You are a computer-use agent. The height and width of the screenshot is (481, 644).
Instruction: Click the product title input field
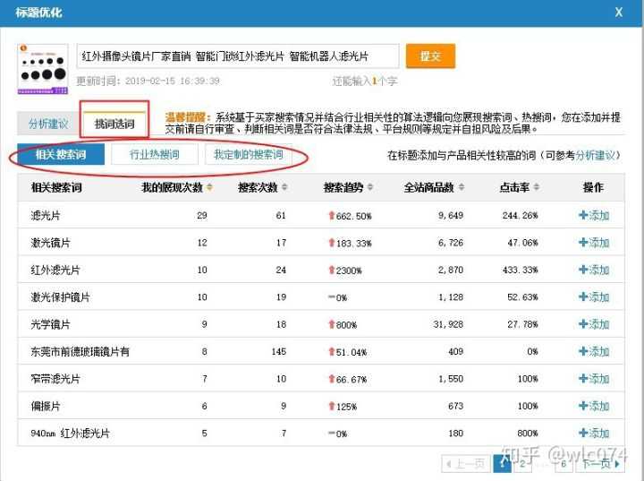click(x=238, y=56)
